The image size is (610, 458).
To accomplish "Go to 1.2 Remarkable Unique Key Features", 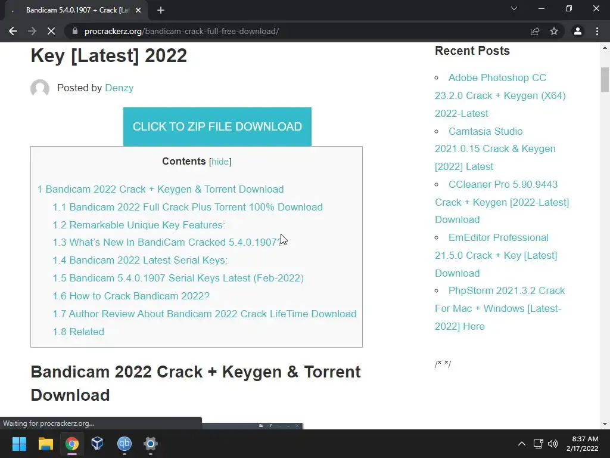I will coord(139,225).
